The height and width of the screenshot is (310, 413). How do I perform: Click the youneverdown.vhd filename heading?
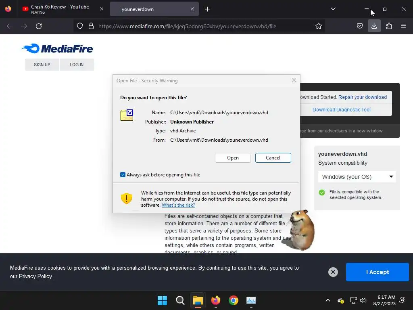(x=342, y=154)
